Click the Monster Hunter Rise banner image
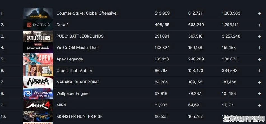Viewport: 266px width, 124px height. 38,116
